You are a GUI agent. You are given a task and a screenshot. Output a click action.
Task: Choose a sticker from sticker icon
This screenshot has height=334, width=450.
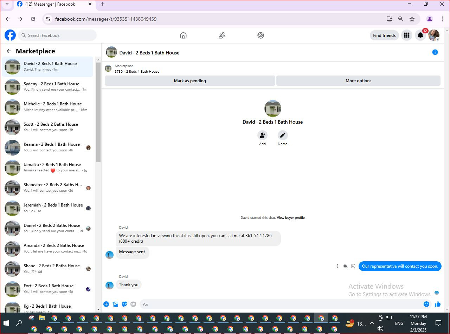click(x=124, y=304)
